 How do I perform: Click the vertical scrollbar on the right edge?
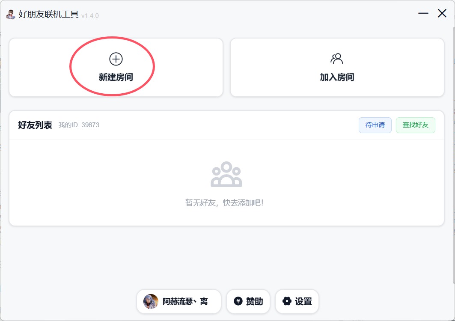pos(454,154)
